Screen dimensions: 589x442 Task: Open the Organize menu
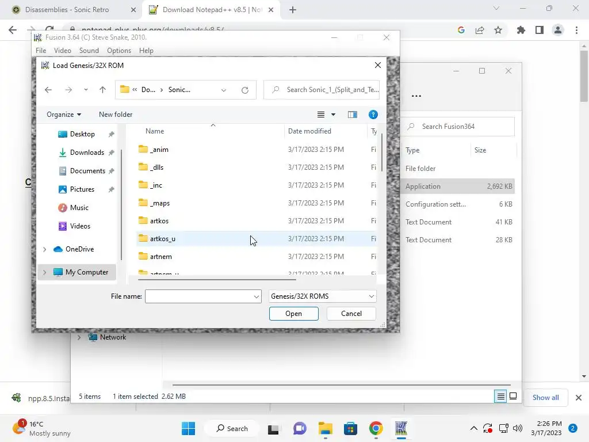tap(63, 115)
